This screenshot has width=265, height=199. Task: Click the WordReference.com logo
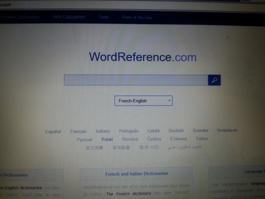click(x=143, y=57)
